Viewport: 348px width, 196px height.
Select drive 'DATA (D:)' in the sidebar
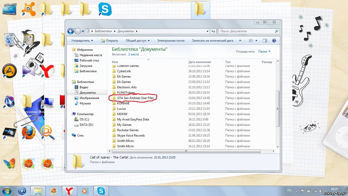(x=84, y=125)
